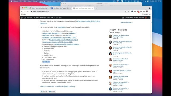Screen dimensions: 171x96
Task: Click the highlighted Open Floor text
Action: click(46, 62)
